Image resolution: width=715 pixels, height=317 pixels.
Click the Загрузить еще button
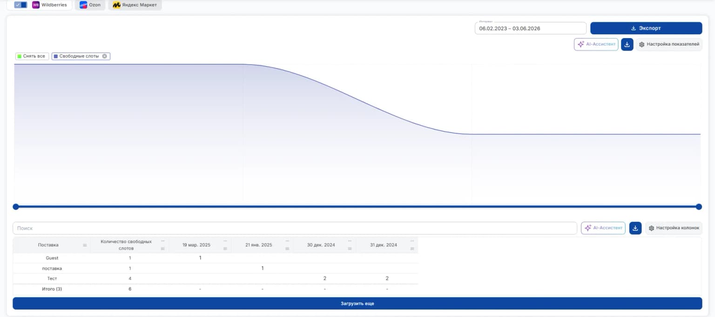(357, 304)
